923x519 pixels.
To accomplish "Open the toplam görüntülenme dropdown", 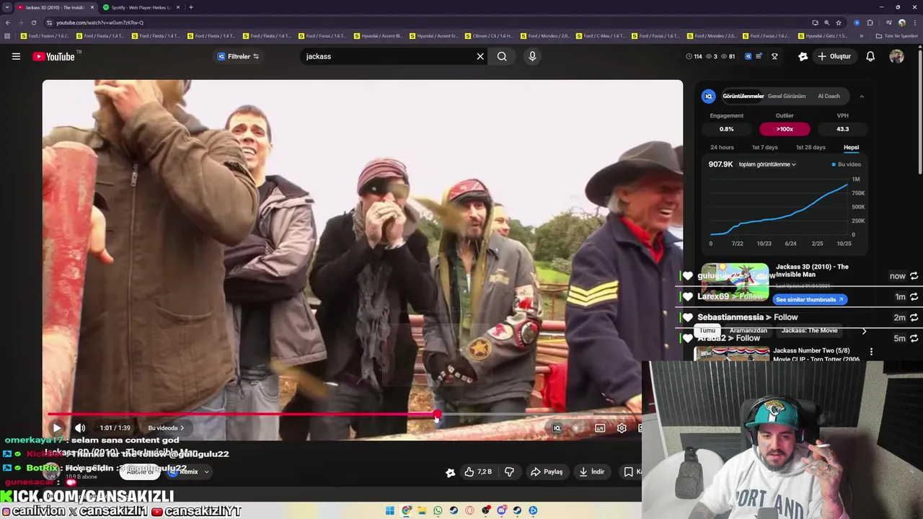I will click(x=767, y=164).
